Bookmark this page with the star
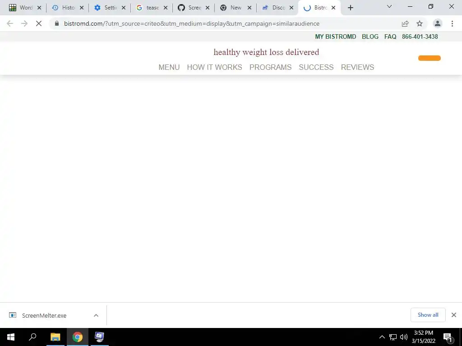This screenshot has width=462, height=346. [420, 23]
